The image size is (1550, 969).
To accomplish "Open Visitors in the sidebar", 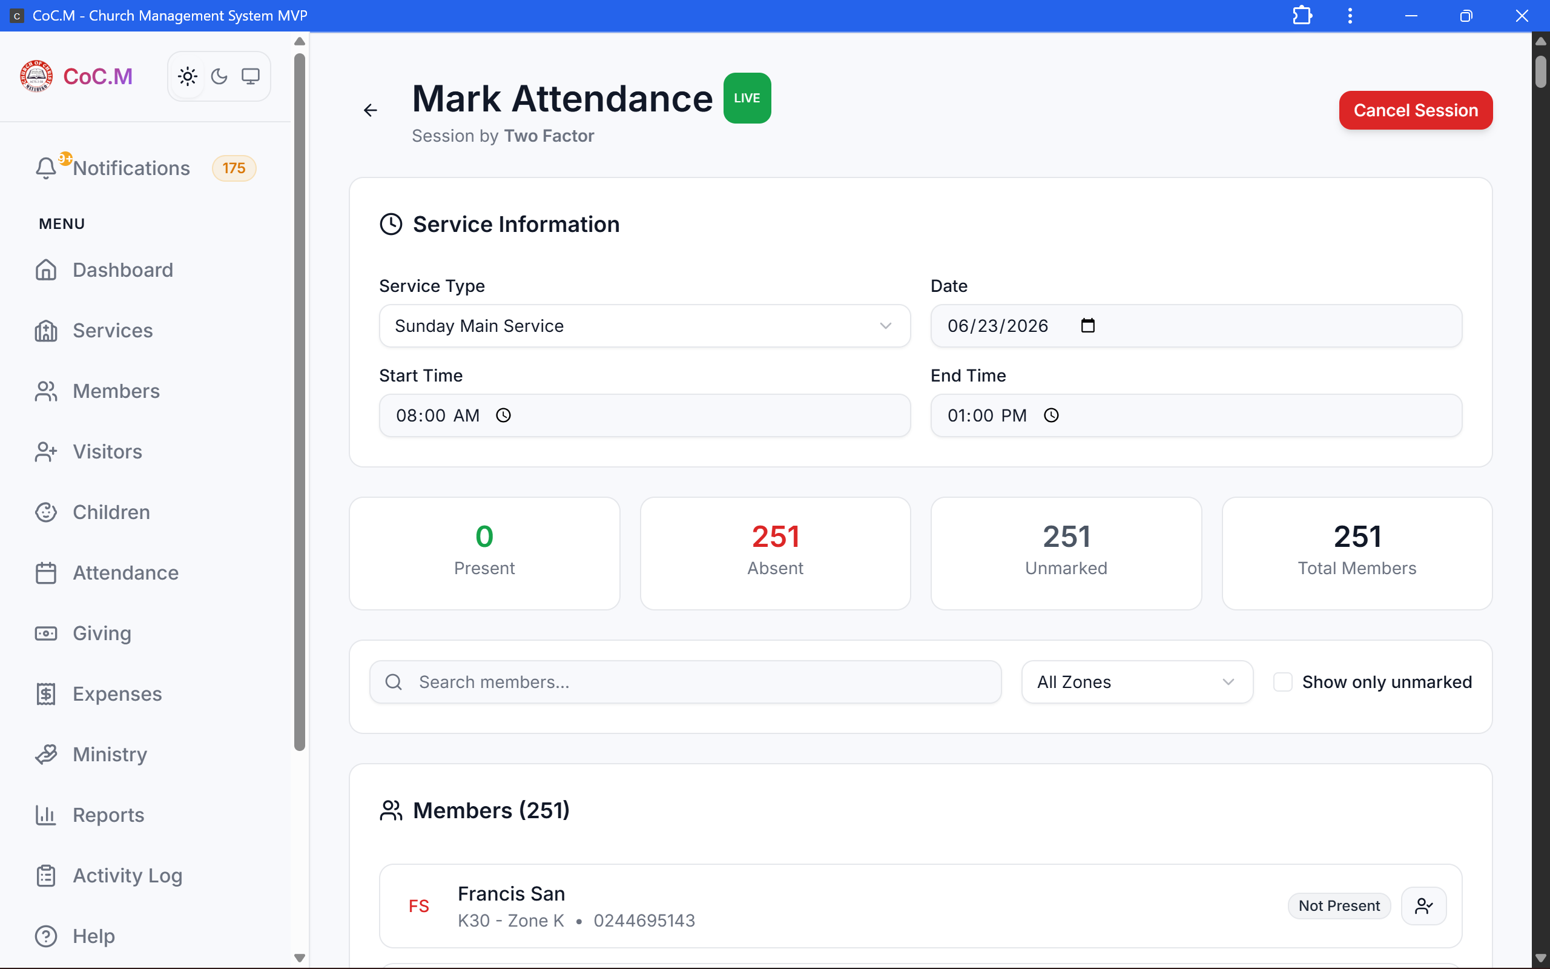I will coord(107,452).
